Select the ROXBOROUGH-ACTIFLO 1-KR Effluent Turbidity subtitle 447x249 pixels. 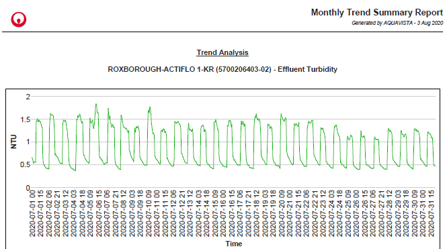click(222, 69)
